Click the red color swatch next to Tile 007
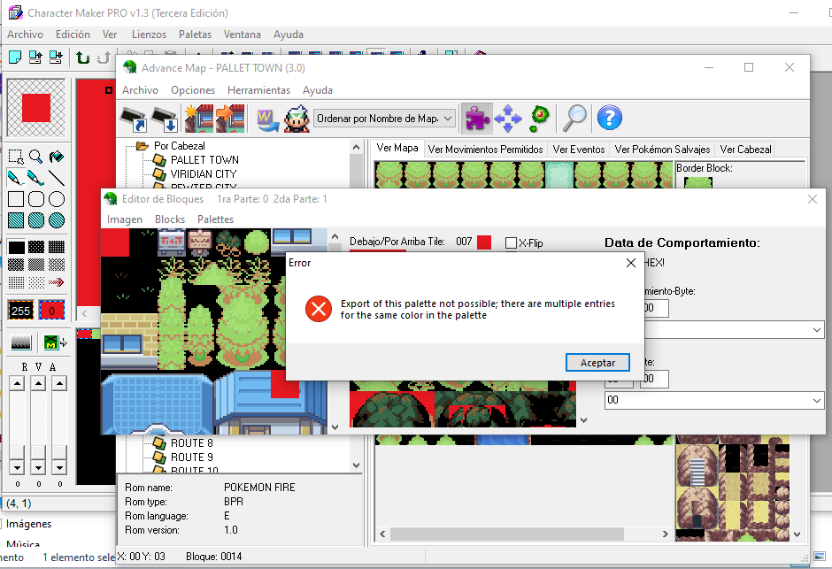This screenshot has width=832, height=569. 484,242
